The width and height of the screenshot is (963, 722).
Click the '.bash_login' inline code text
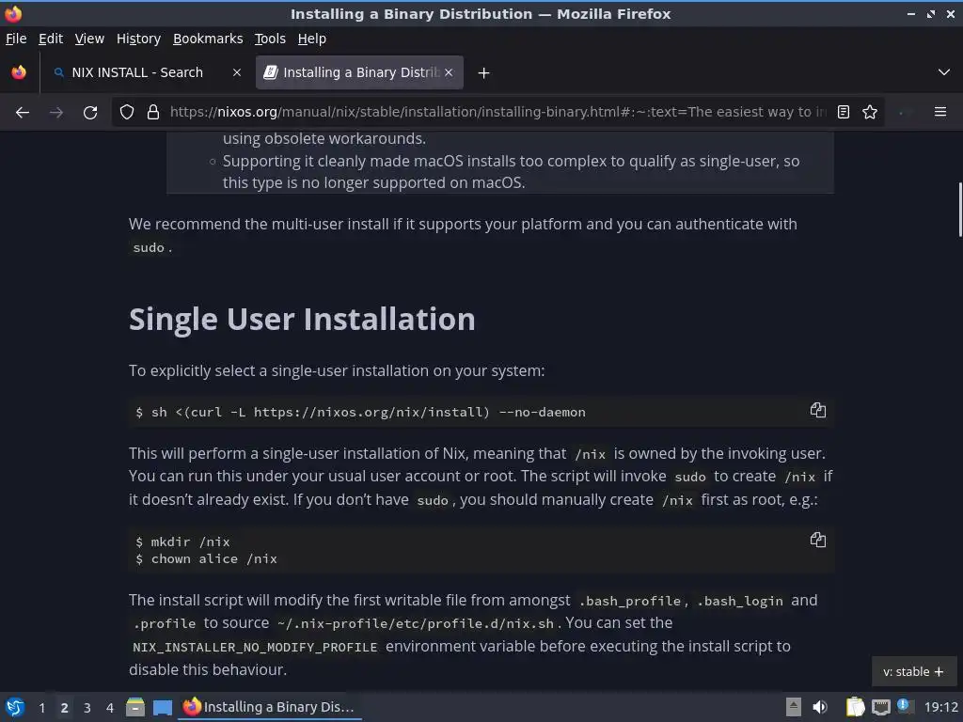740,601
